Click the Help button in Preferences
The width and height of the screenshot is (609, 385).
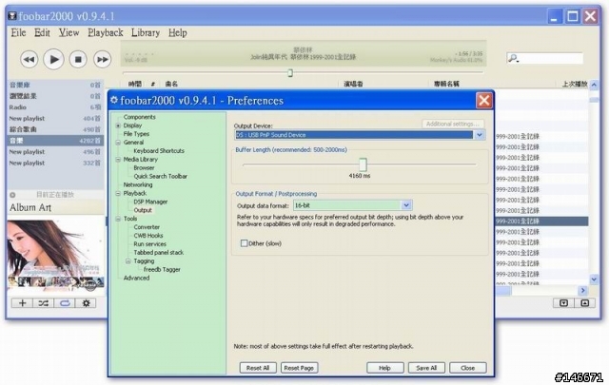coord(384,368)
